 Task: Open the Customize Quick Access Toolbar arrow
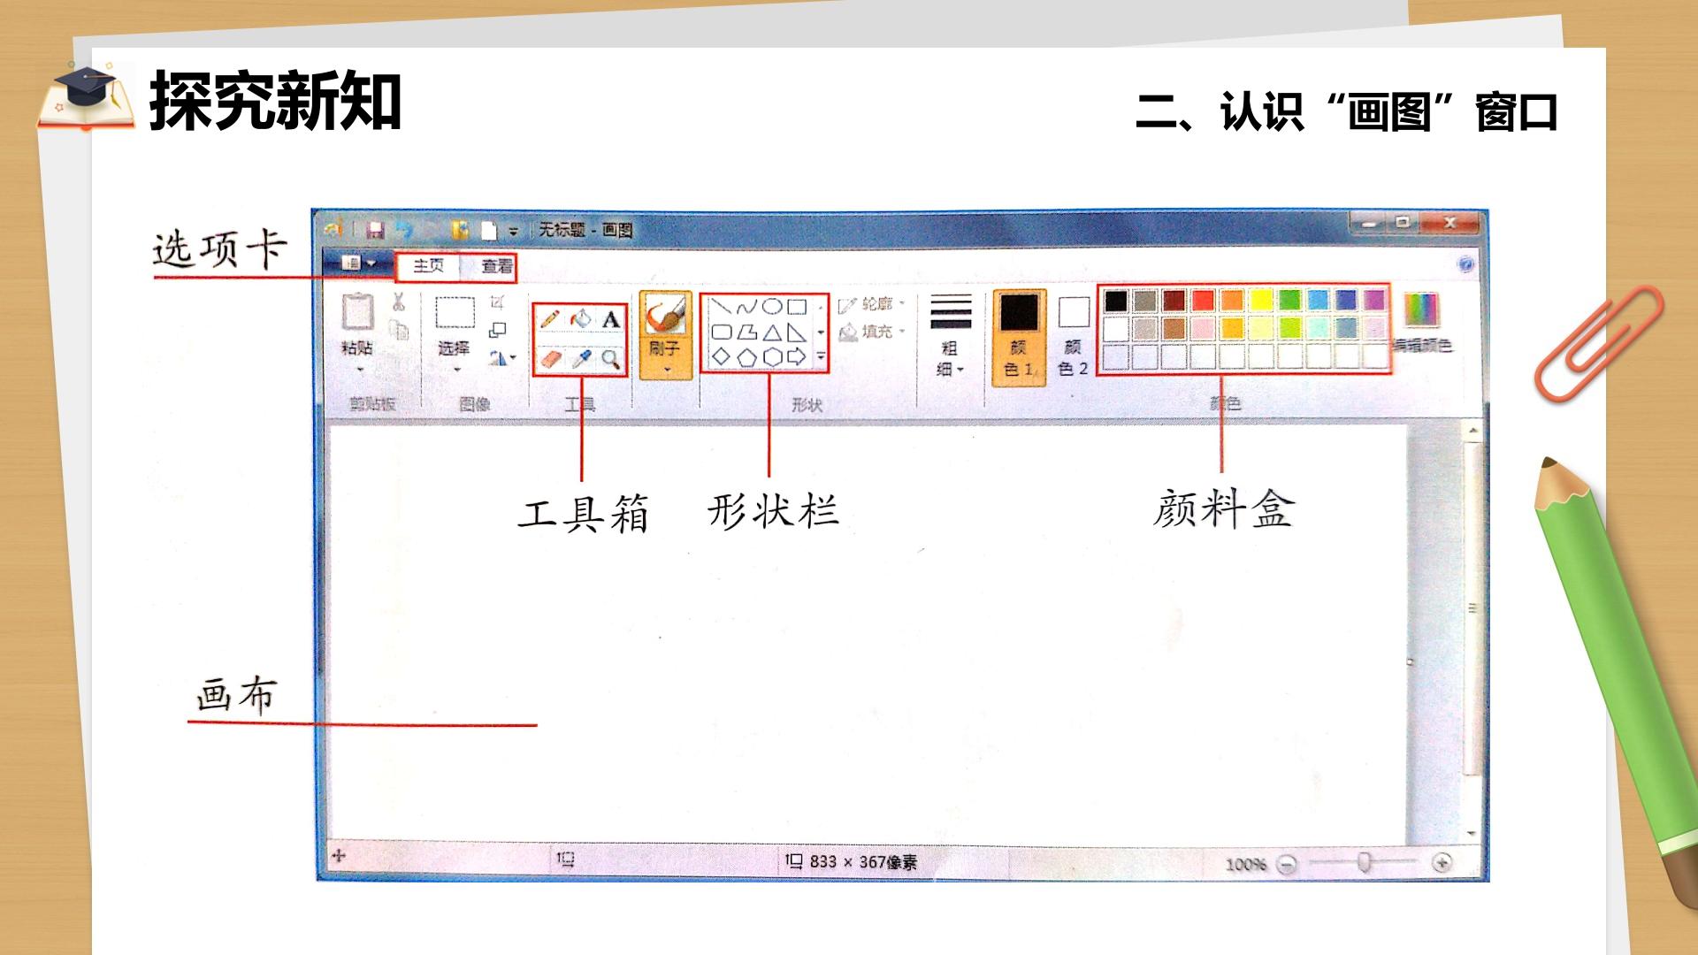pos(513,232)
